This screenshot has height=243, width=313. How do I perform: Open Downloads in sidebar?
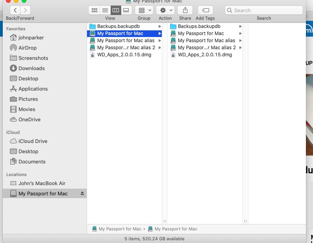45,68
